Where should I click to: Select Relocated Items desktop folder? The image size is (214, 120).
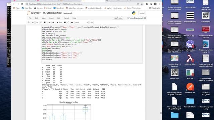[x=190, y=103]
